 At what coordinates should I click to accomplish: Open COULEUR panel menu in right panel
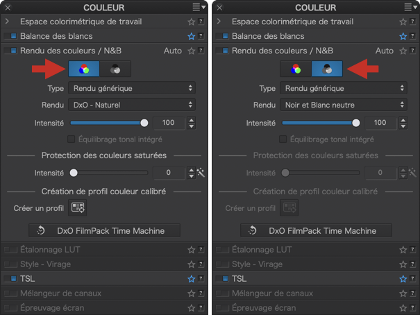[x=411, y=8]
